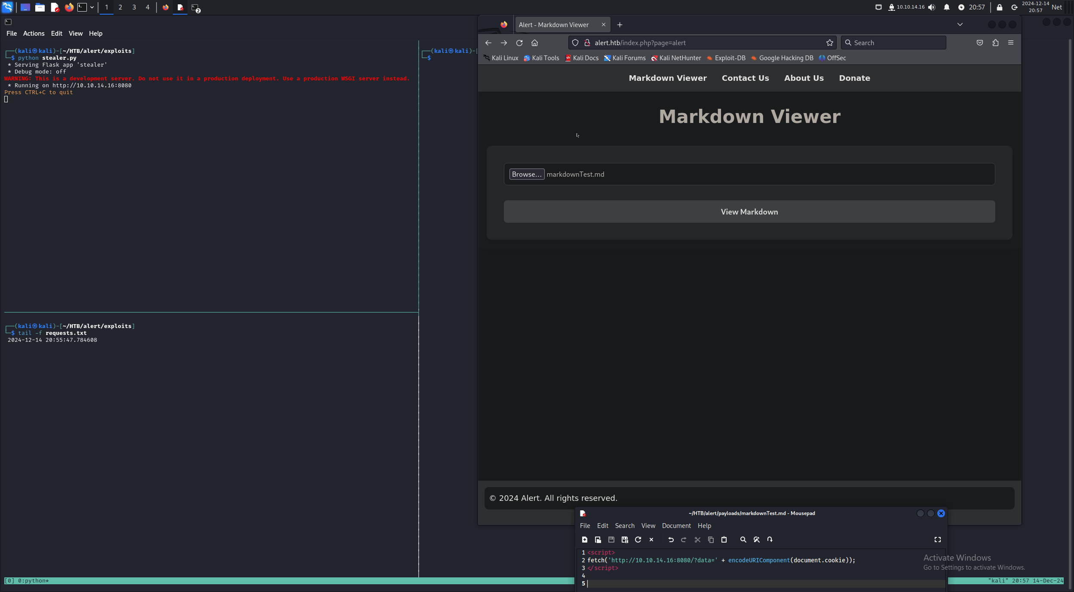Select the Alert - Markdown Viewer tab
This screenshot has width=1074, height=592.
pyautogui.click(x=562, y=25)
